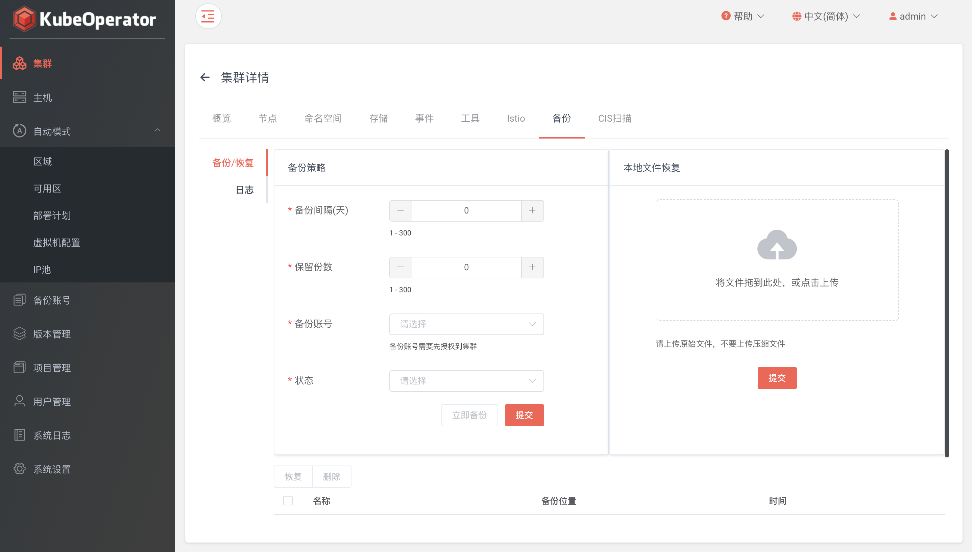Click the 立即备份 button
Viewport: 972px width, 552px height.
469,415
